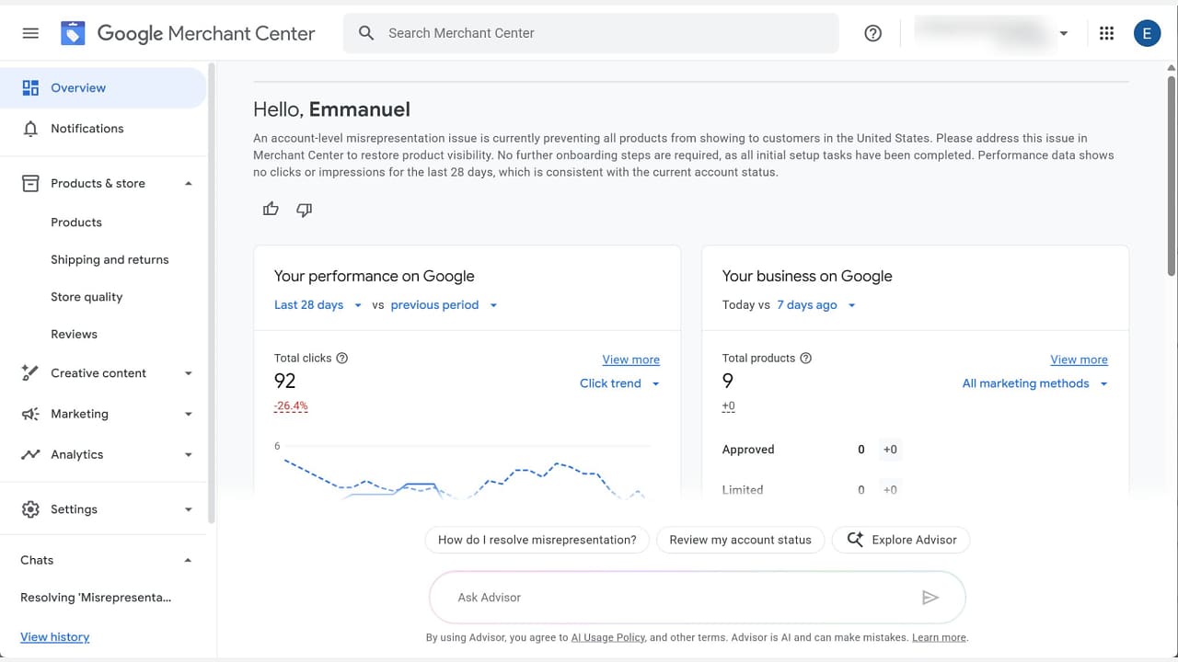Click the Notifications bell icon
The height and width of the screenshot is (662, 1178).
[30, 129]
